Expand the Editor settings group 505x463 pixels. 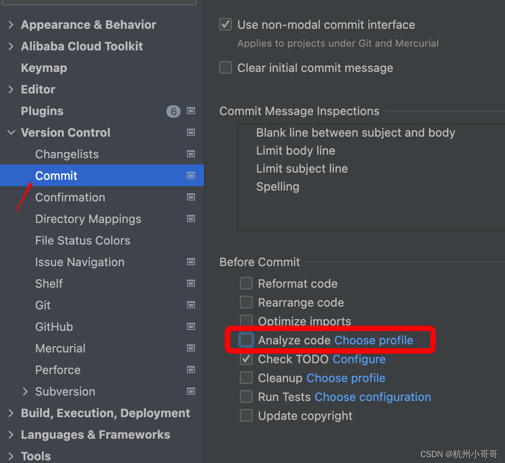coord(11,89)
